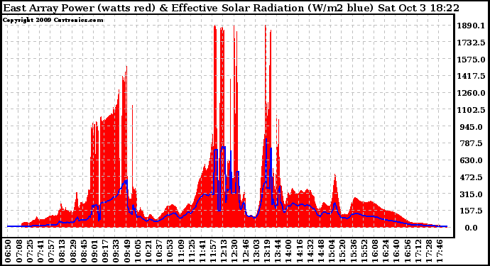Select the 1732.5 y-axis label

click(x=471, y=43)
